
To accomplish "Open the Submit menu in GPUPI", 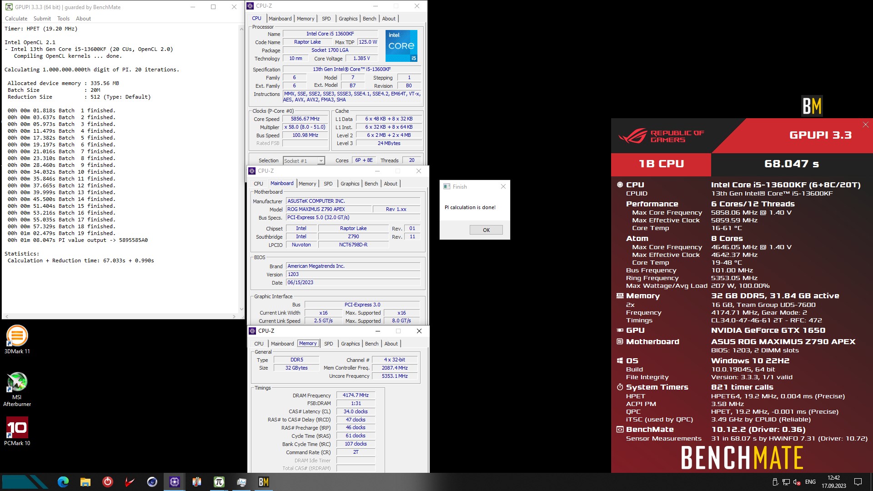I will tap(42, 19).
